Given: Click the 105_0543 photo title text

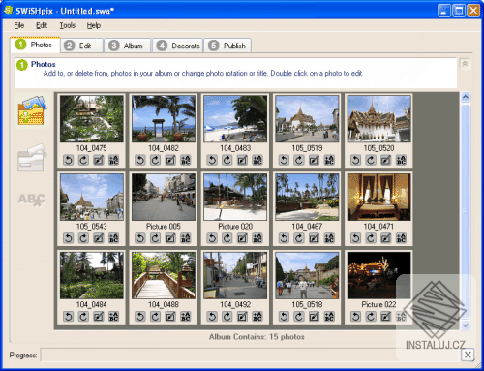Looking at the screenshot, I should pyautogui.click(x=92, y=227).
